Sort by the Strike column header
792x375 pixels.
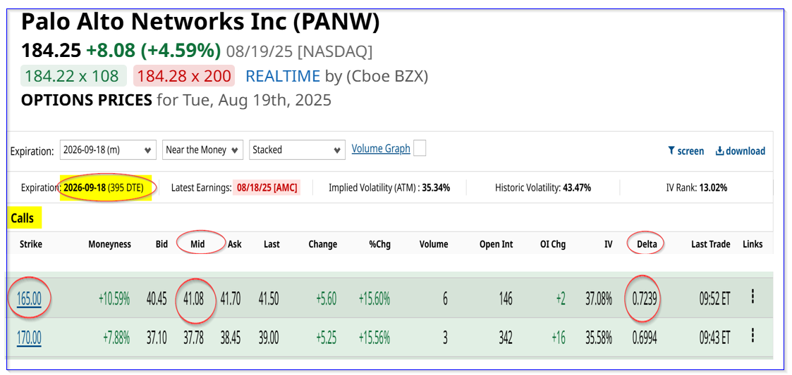pos(31,244)
